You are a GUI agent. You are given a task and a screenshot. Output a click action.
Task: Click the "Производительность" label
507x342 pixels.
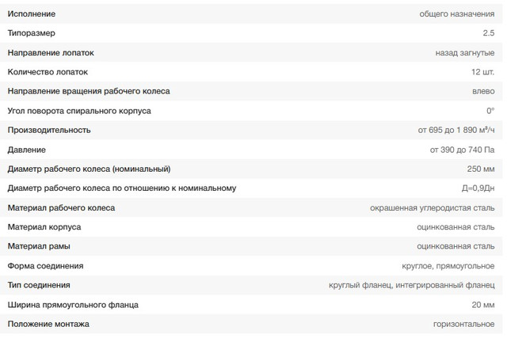(x=49, y=130)
